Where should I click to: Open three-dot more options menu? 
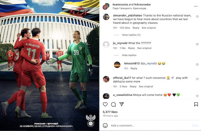tap(196, 6)
